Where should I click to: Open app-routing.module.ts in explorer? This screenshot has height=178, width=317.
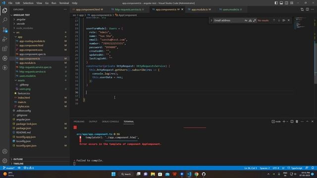tap(32, 41)
